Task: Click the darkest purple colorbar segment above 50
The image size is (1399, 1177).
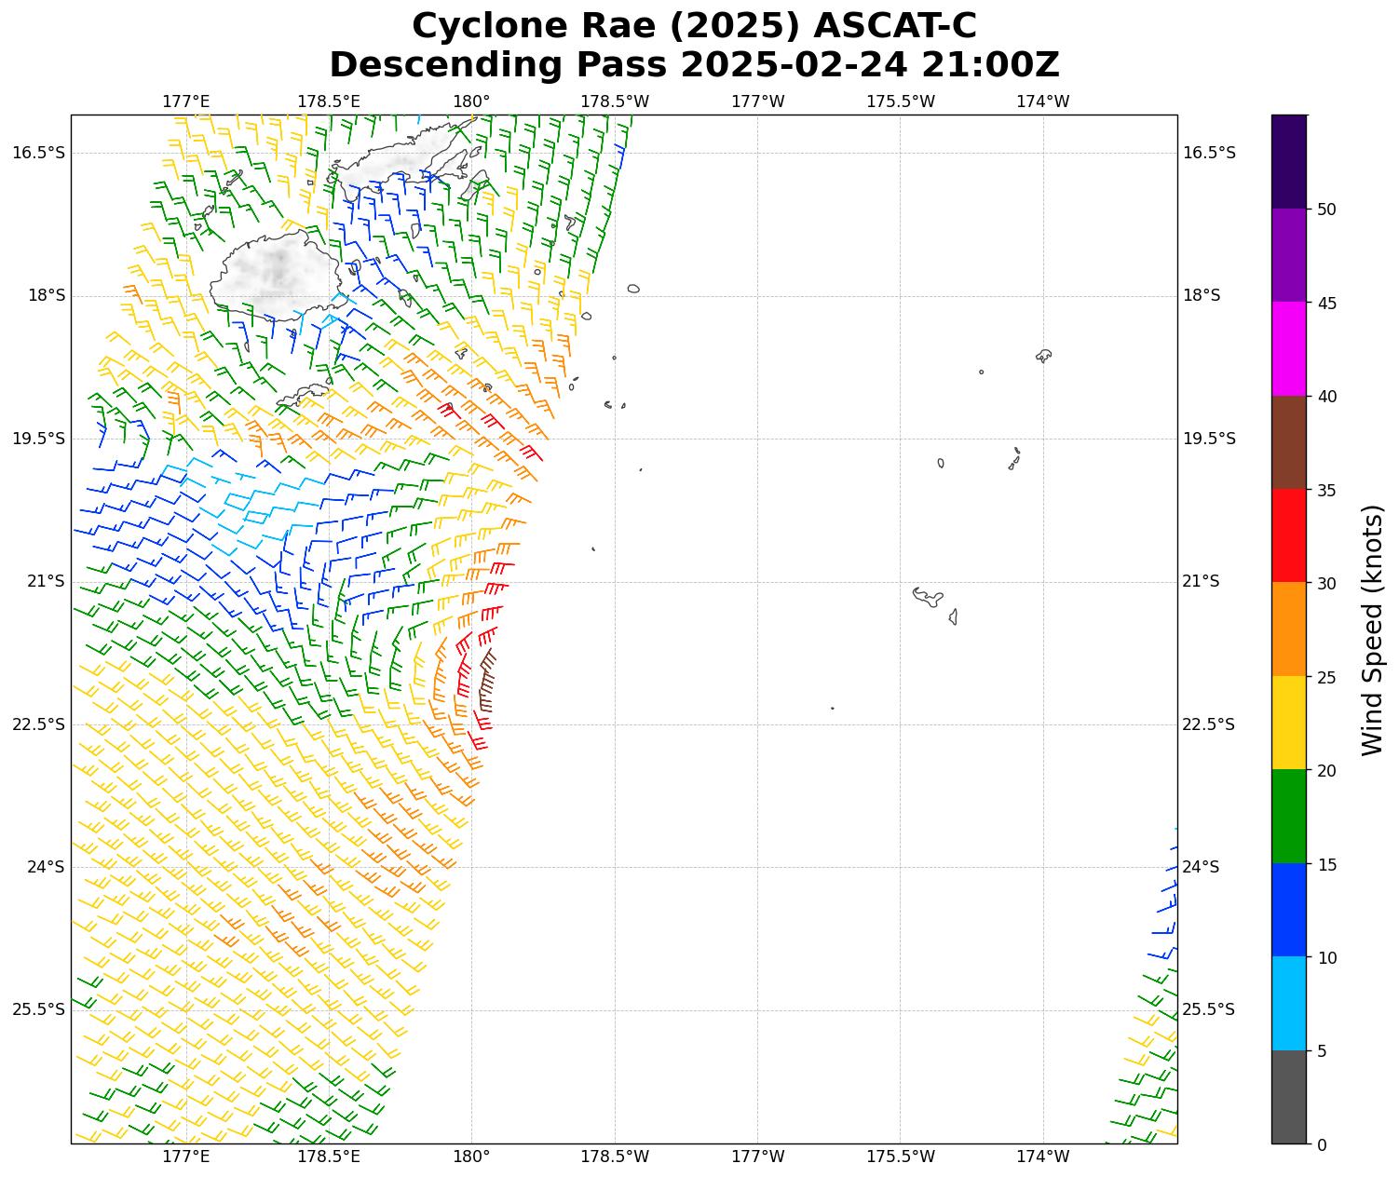Action: point(1288,161)
